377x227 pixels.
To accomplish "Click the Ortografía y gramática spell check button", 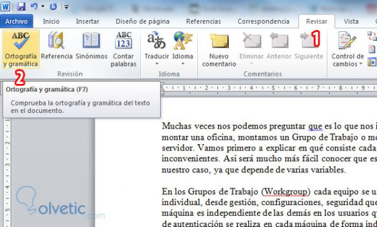I will coord(21,49).
